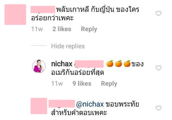View who gave the 2 likes

pos(62,29)
